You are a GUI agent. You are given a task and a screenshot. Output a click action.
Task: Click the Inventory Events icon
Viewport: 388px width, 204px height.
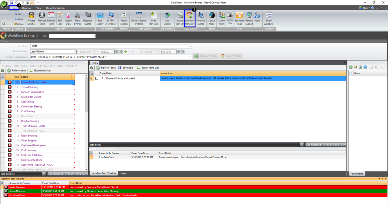[201, 18]
